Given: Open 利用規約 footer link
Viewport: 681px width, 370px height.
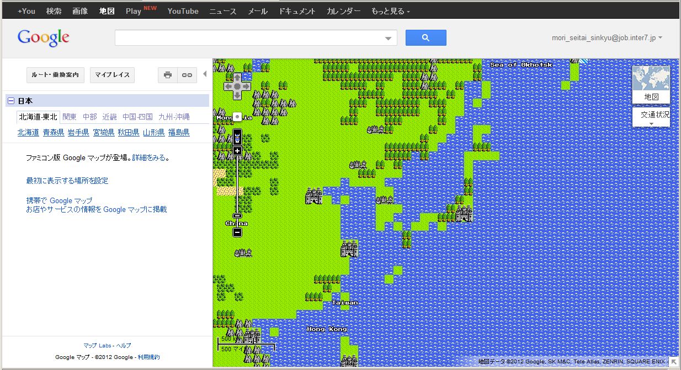Looking at the screenshot, I should 149,357.
